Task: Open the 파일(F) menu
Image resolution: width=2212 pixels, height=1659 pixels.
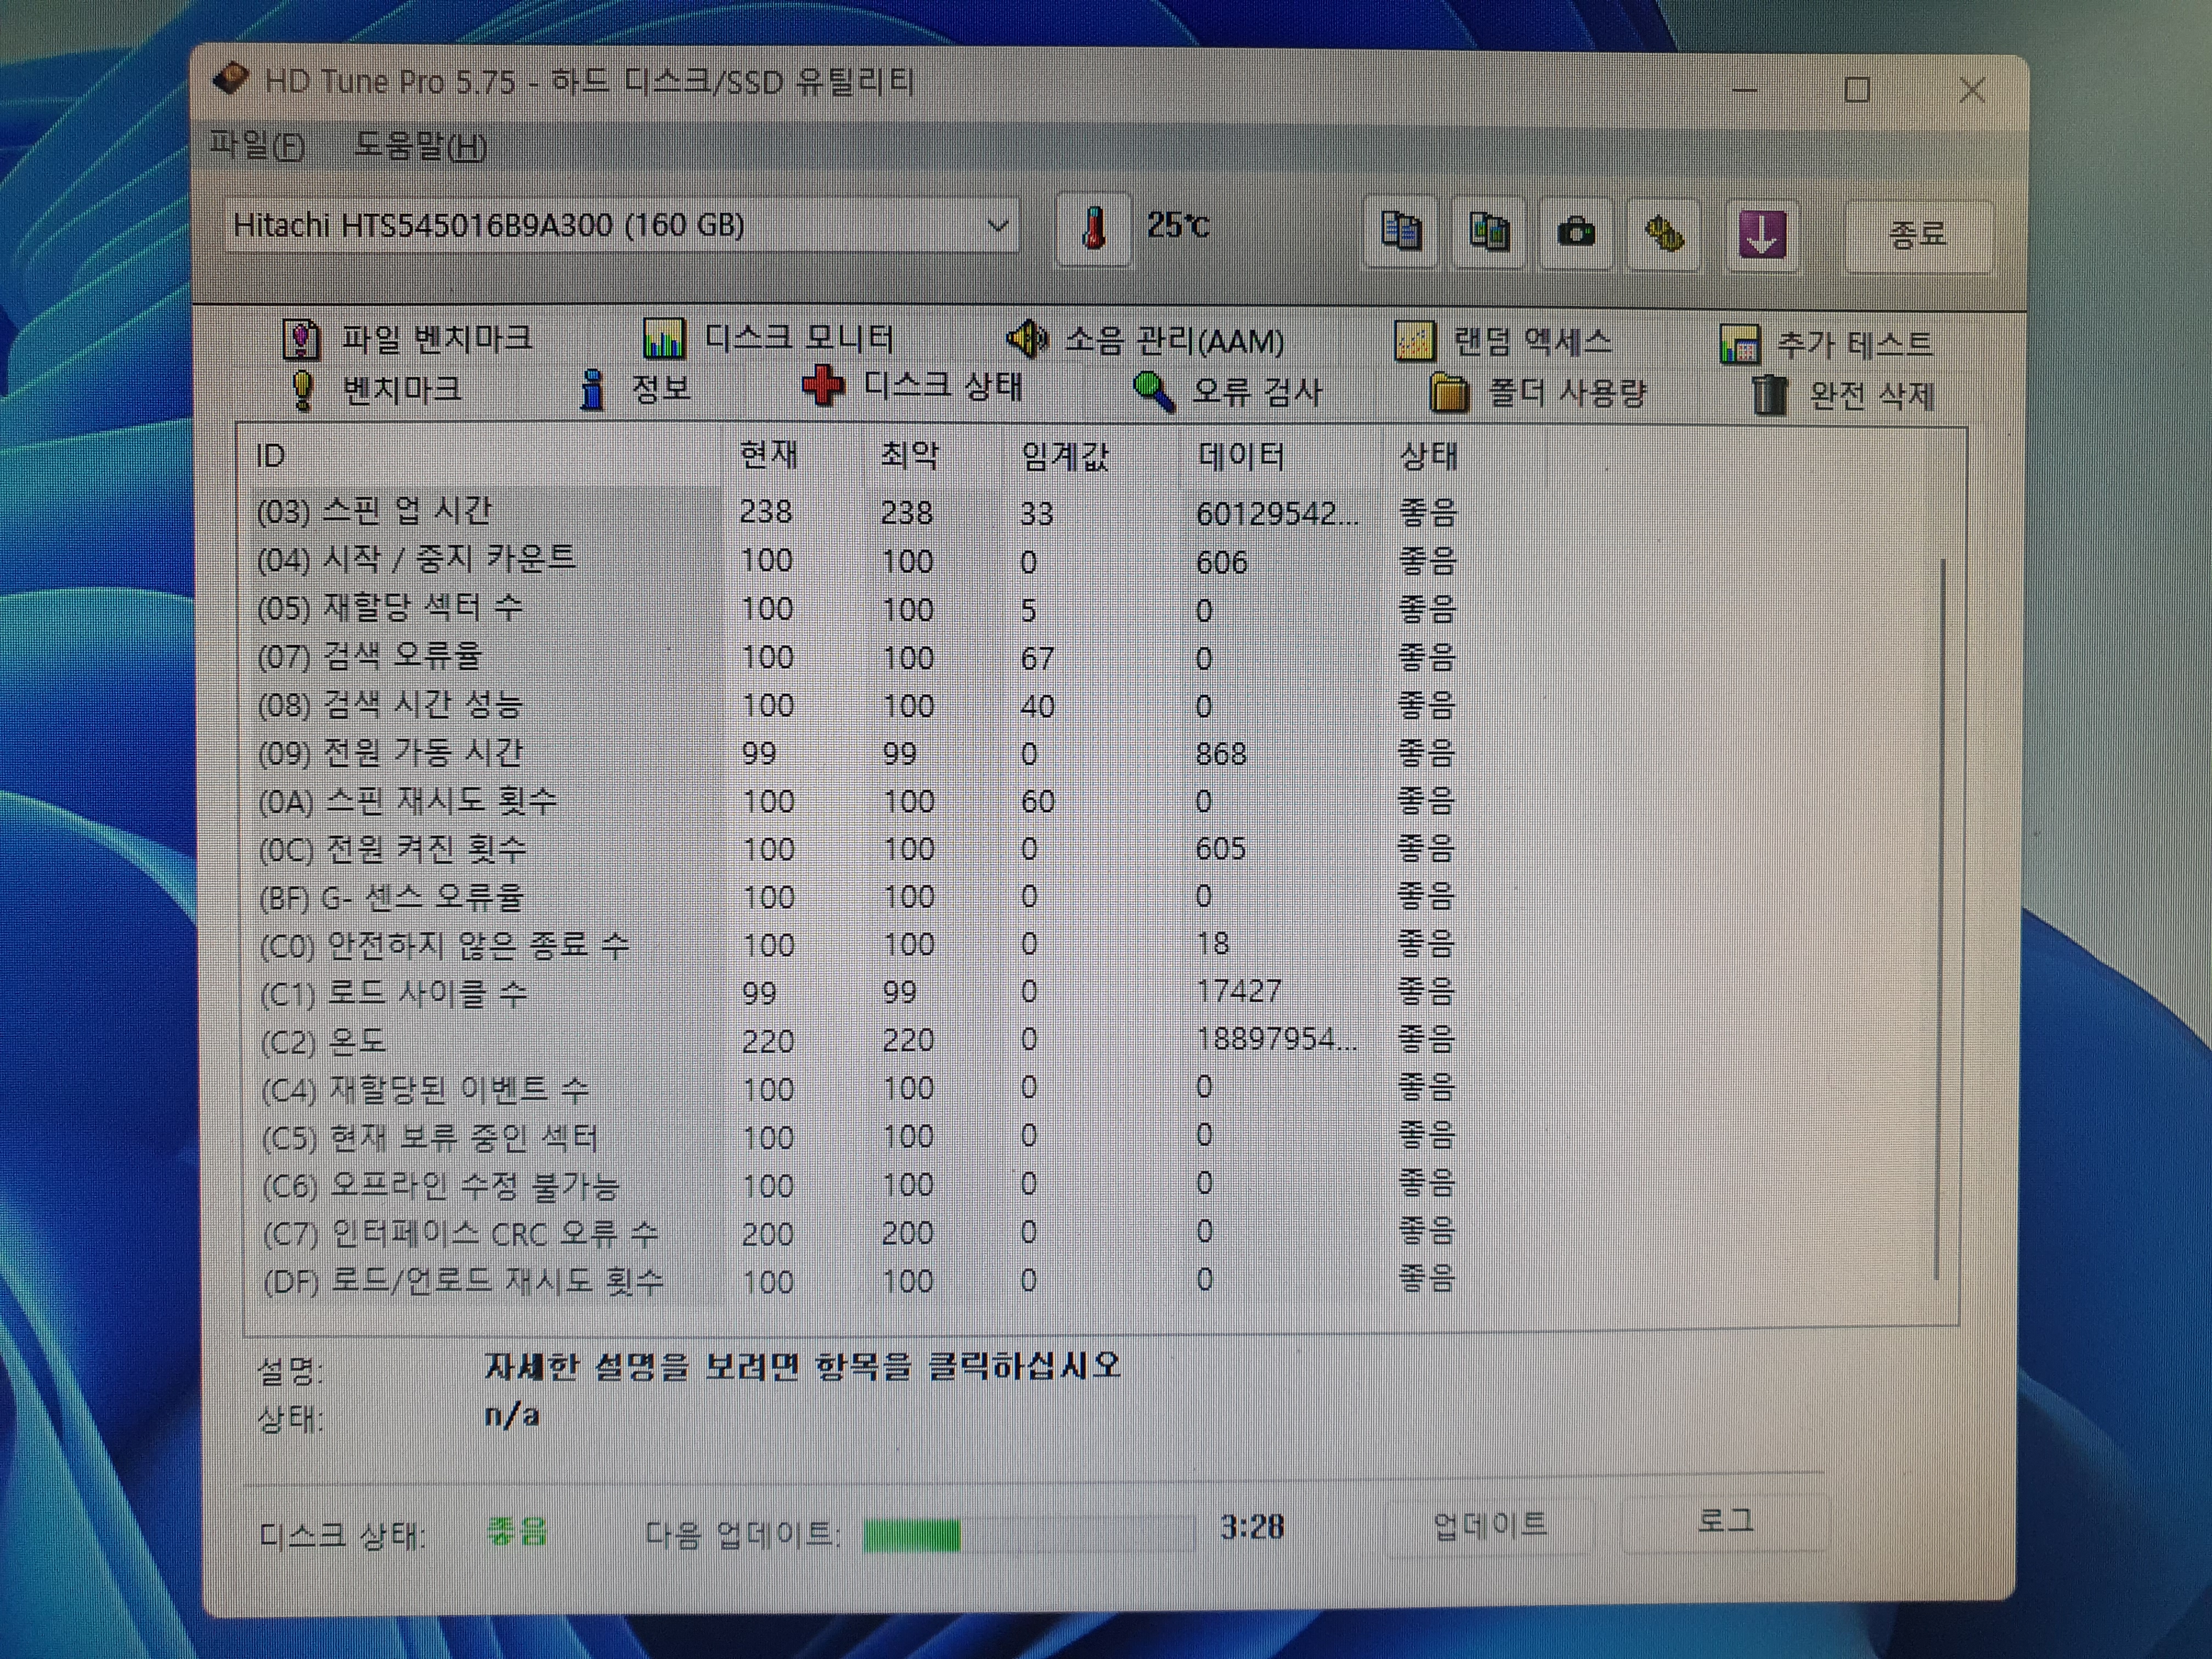Action: (x=257, y=146)
